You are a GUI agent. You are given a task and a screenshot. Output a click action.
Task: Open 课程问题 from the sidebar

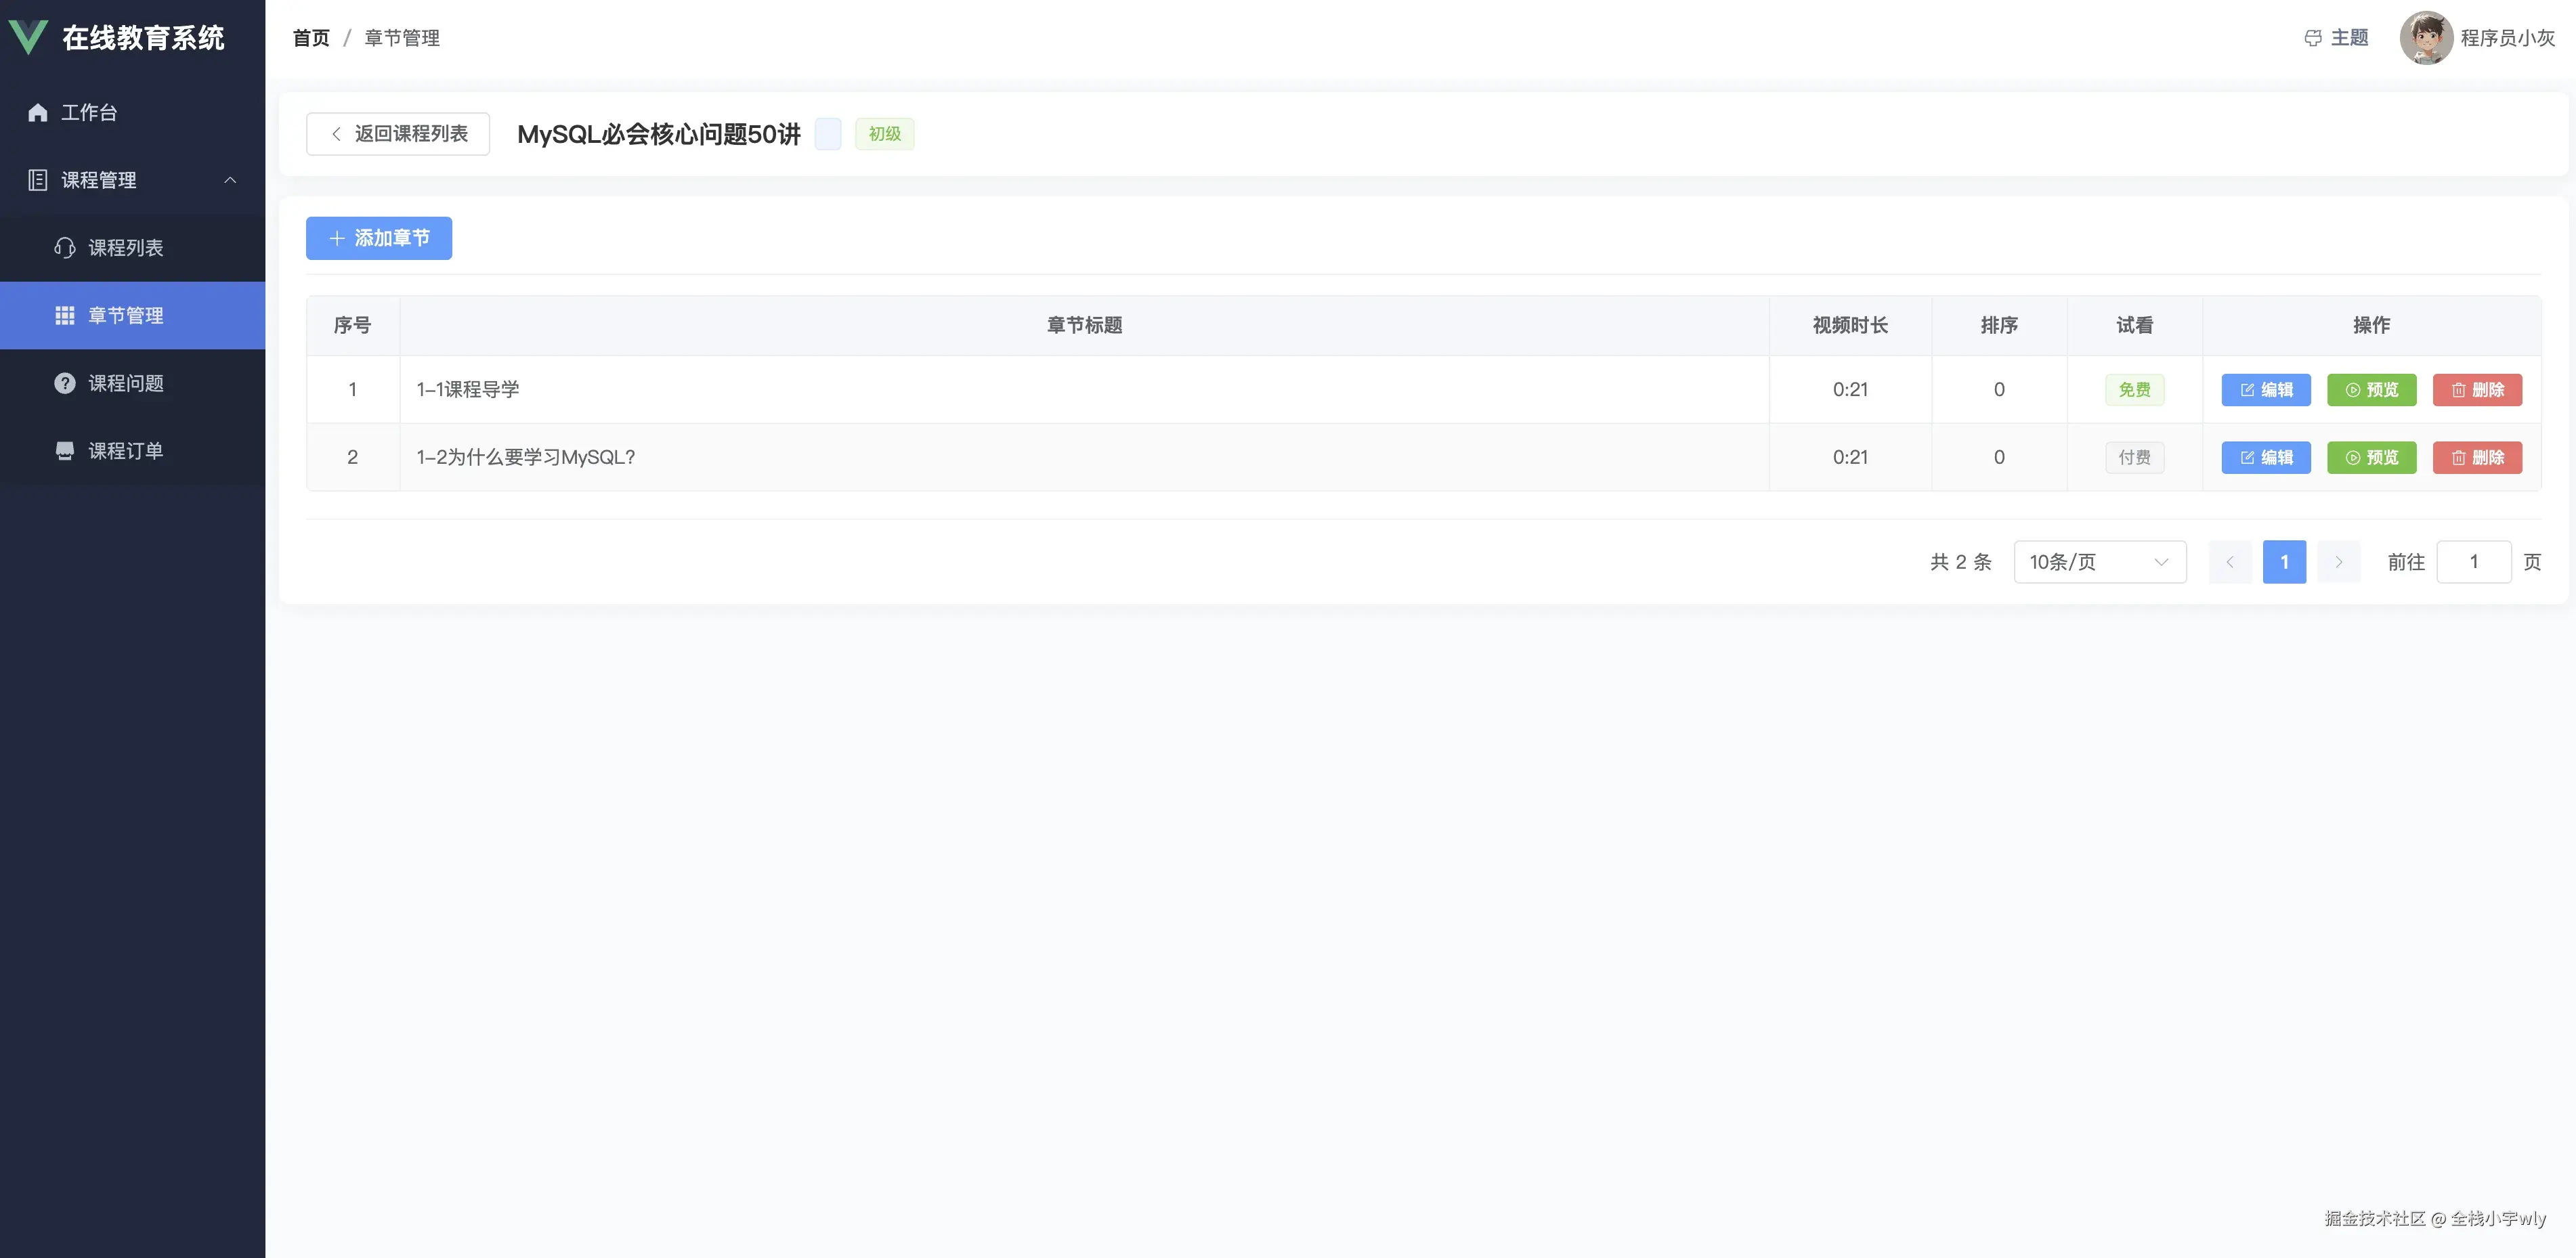pos(125,383)
